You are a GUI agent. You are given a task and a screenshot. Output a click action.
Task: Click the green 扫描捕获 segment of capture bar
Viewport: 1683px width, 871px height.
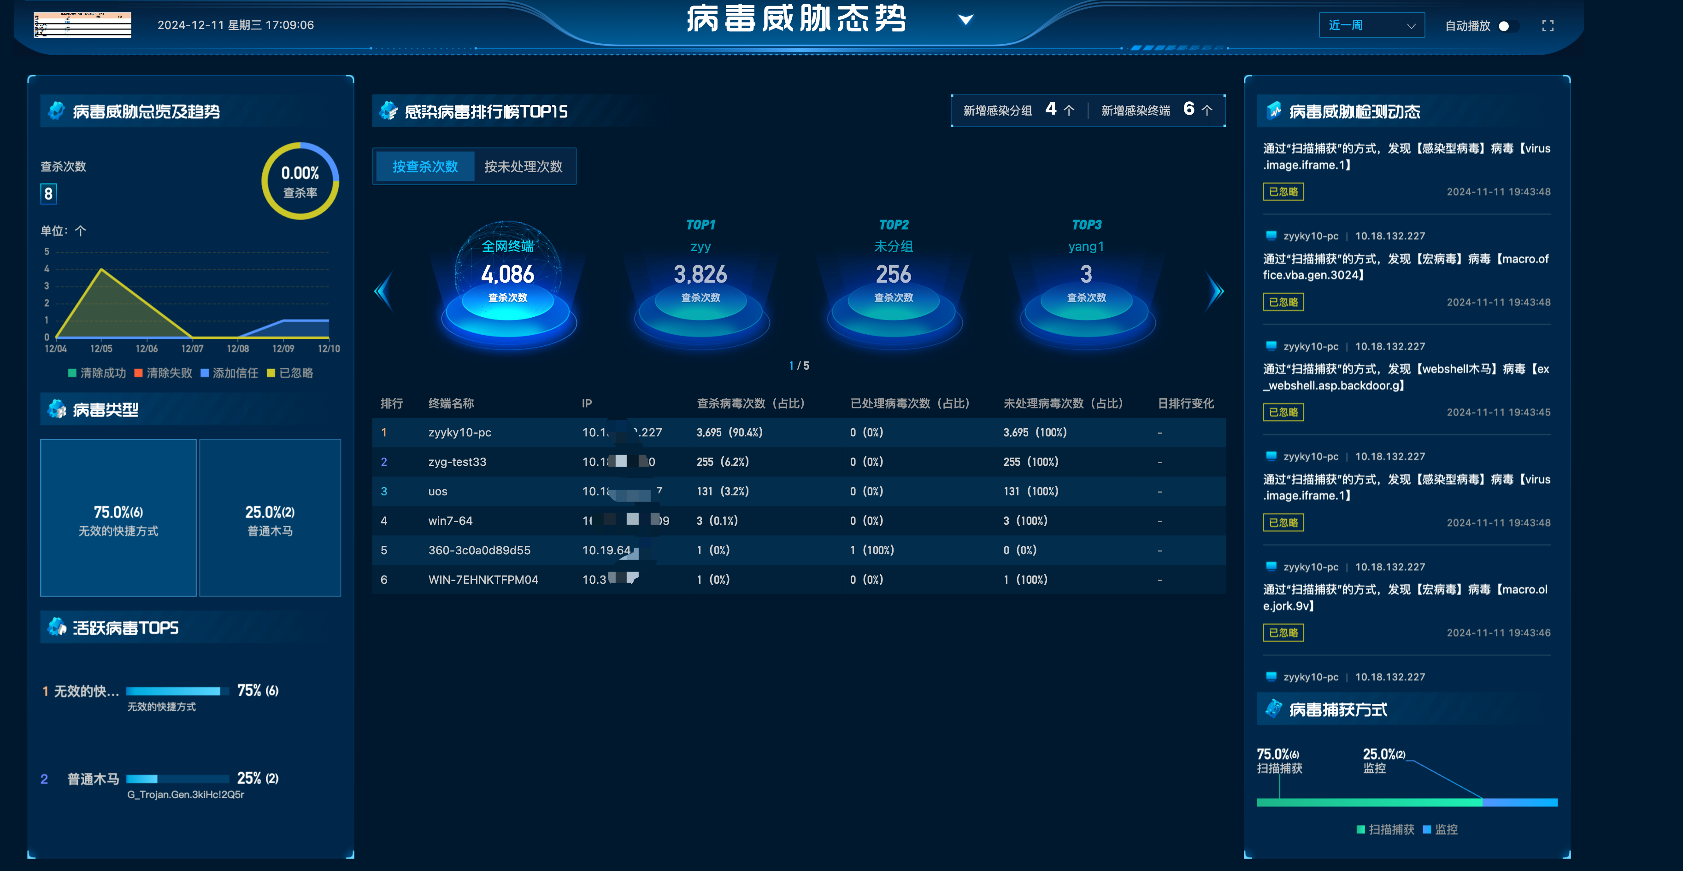1370,802
